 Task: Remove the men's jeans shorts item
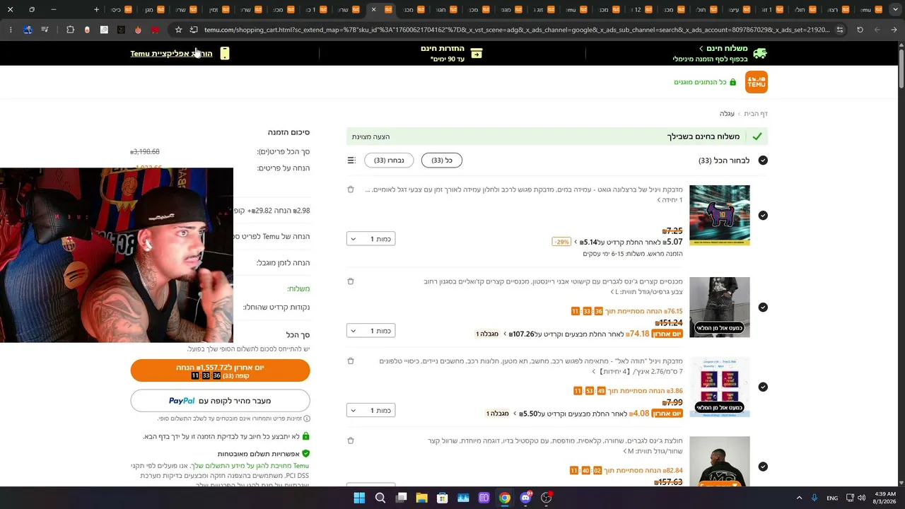[x=351, y=281]
